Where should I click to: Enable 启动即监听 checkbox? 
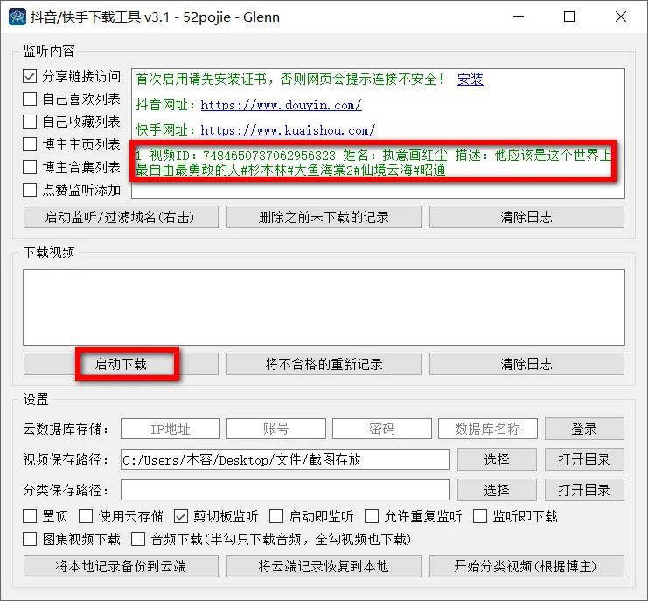(x=276, y=516)
